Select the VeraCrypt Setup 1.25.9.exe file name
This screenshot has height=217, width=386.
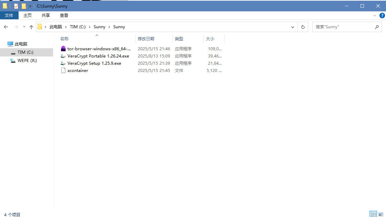point(94,63)
